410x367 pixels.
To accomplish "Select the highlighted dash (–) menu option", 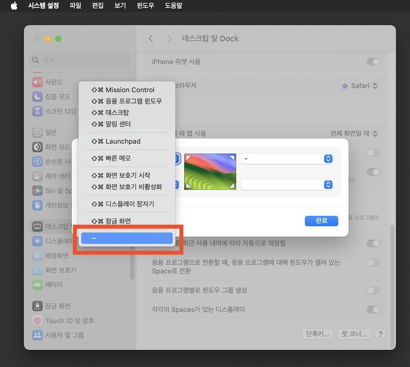I will 127,238.
